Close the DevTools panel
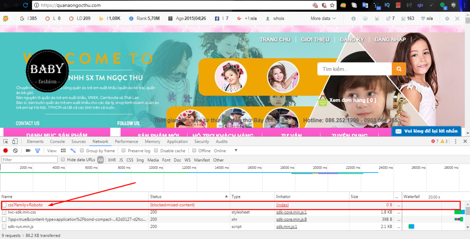 (x=465, y=142)
